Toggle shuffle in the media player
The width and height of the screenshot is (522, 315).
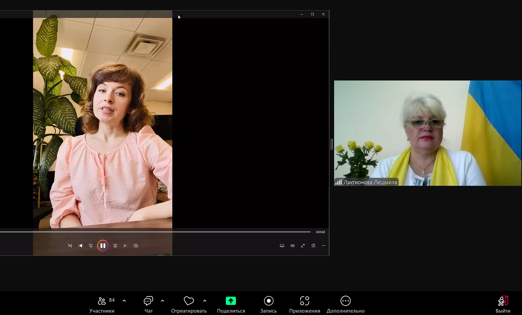click(70, 246)
